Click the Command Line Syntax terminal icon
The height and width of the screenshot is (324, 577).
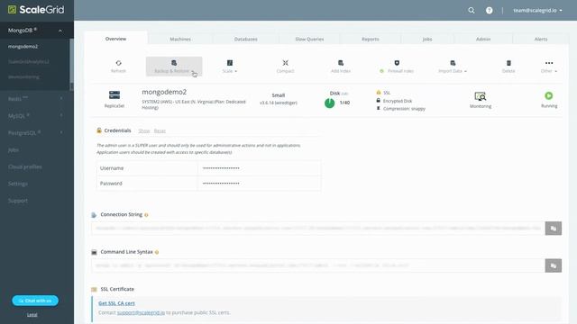94,252
